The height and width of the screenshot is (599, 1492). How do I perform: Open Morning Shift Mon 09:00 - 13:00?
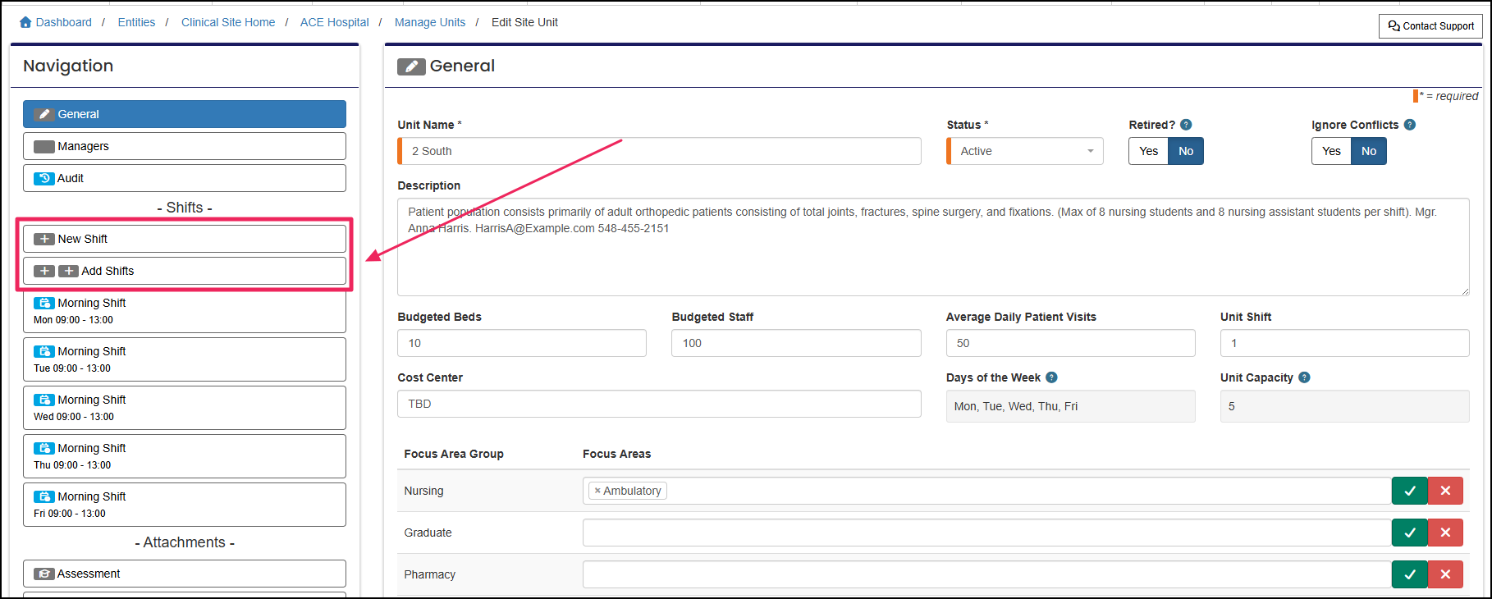point(185,311)
